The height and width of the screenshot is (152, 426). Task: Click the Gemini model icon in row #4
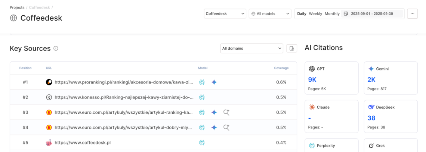pos(214,128)
